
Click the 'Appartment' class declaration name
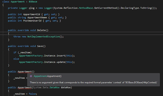tap(18, 2)
